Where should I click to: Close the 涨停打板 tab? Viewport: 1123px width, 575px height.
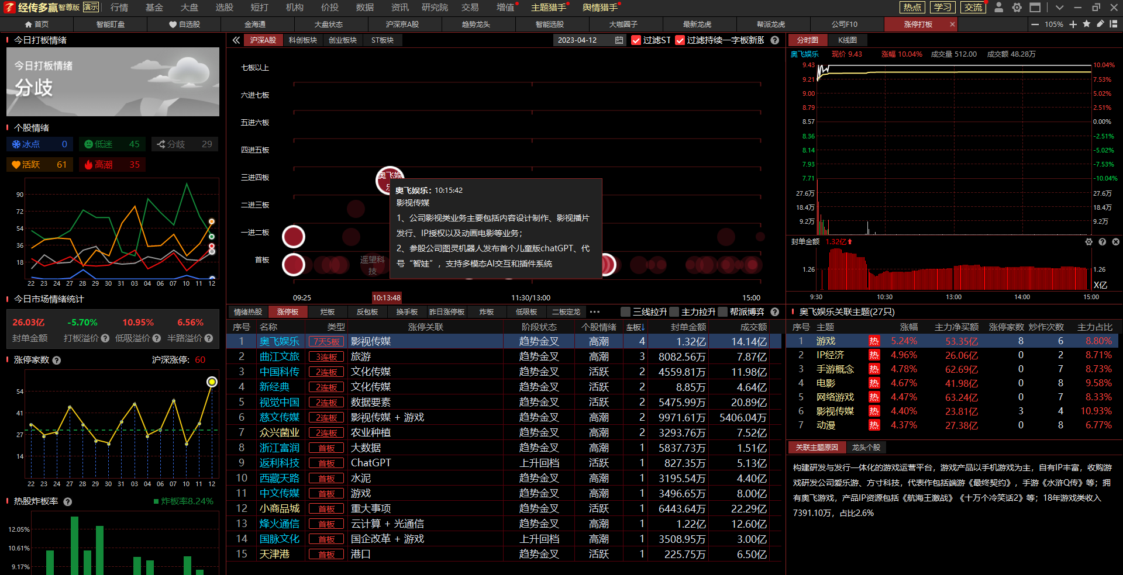tap(952, 25)
